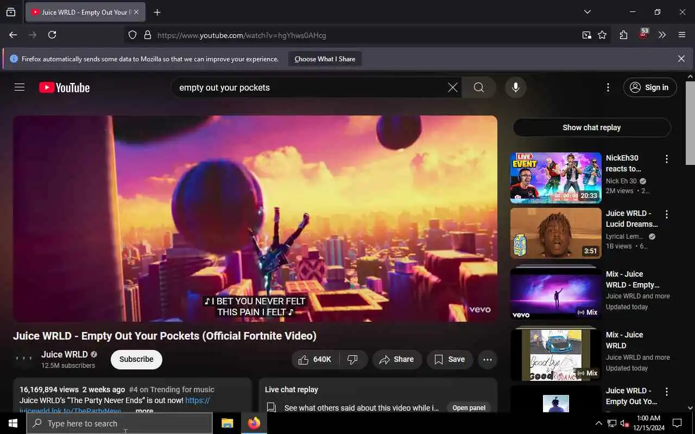This screenshot has height=434, width=695.
Task: Save the video to a playlist
Action: coord(450,359)
